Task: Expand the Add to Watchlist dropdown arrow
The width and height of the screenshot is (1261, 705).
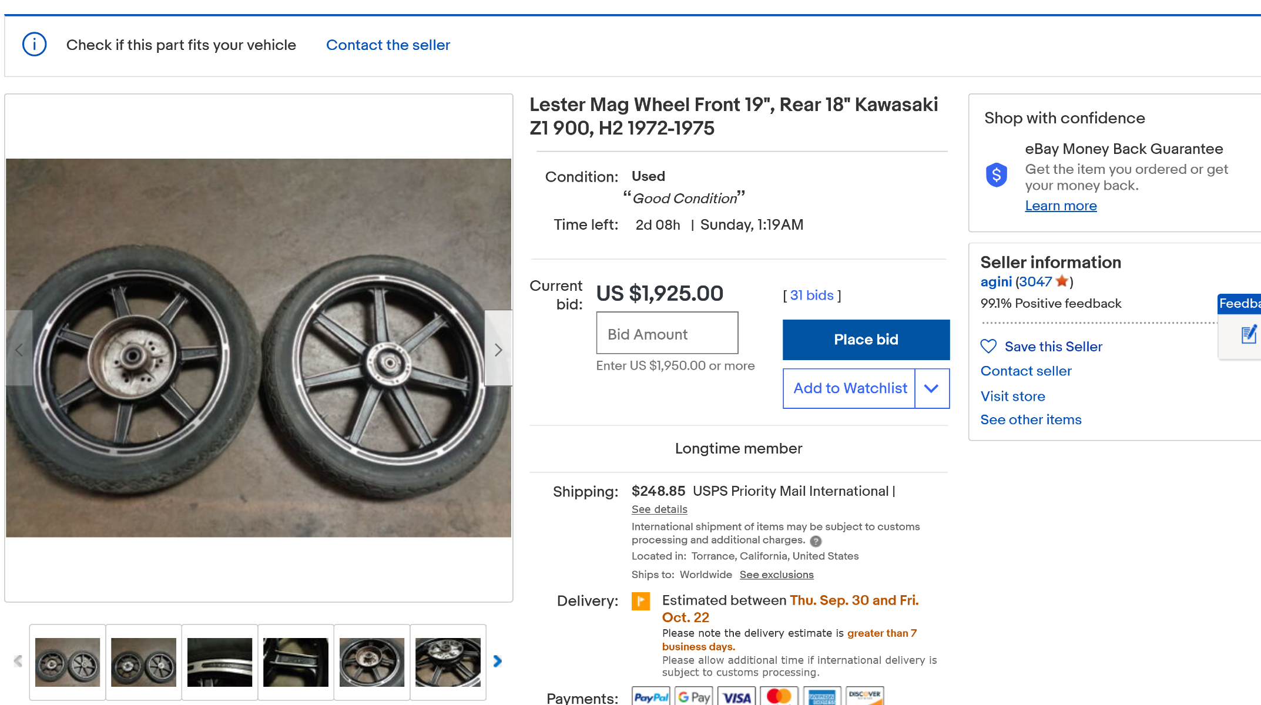Action: coord(931,388)
